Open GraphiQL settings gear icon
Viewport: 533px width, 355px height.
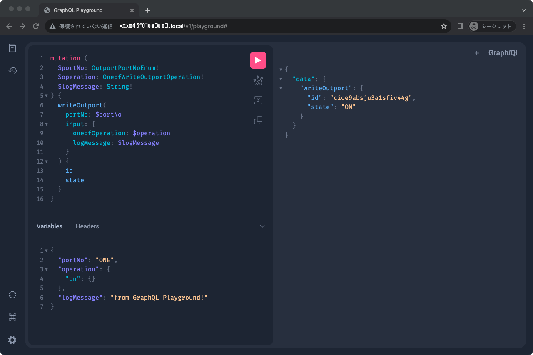tap(12, 340)
